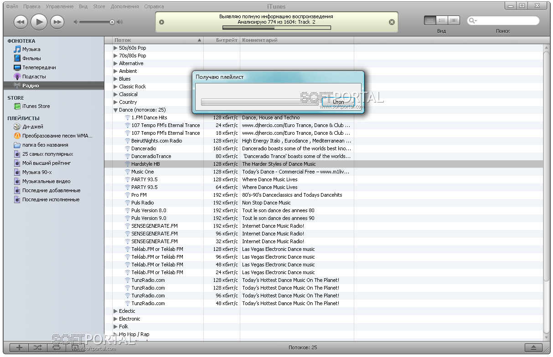
Task: Click the eject button at bottom right
Action: (534, 348)
